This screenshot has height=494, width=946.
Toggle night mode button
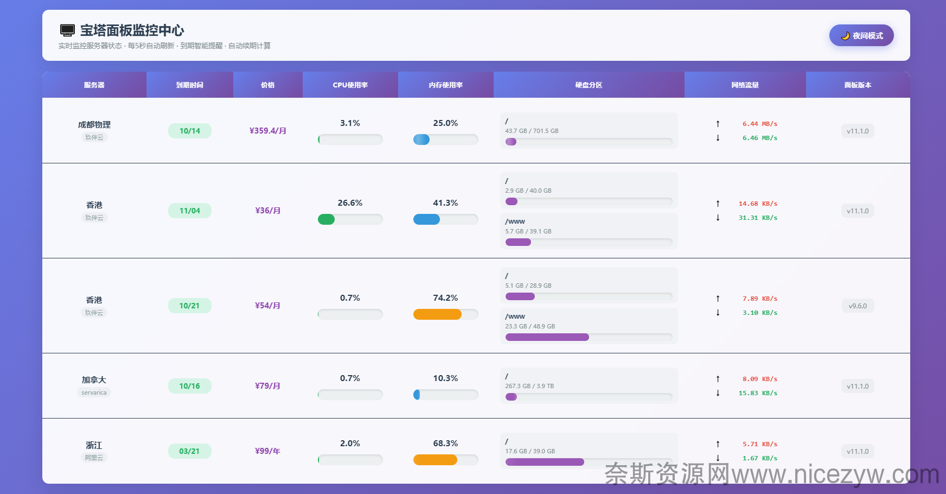pos(861,35)
